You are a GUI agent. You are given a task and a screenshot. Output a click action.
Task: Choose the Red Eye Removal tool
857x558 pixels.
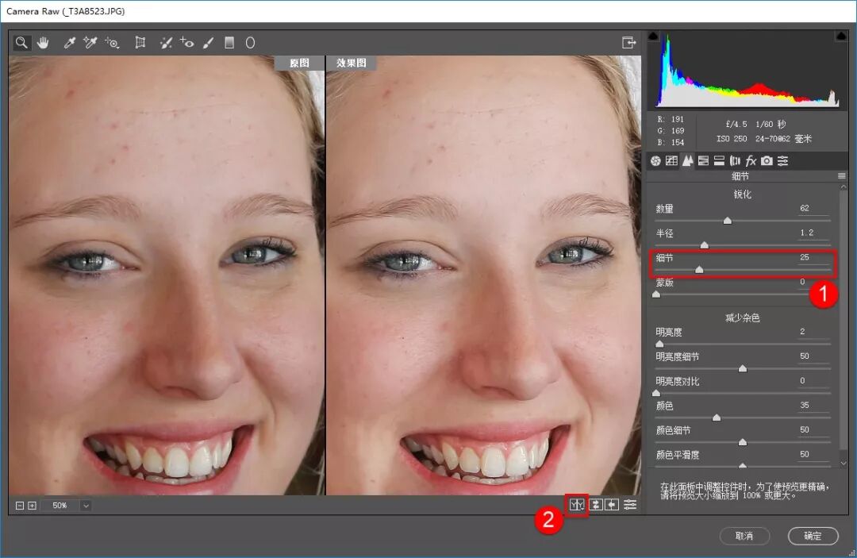[187, 43]
